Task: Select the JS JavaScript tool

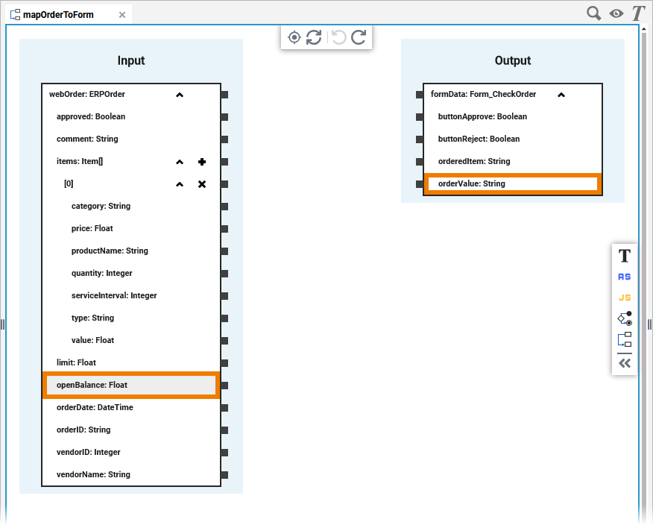Action: (x=624, y=298)
